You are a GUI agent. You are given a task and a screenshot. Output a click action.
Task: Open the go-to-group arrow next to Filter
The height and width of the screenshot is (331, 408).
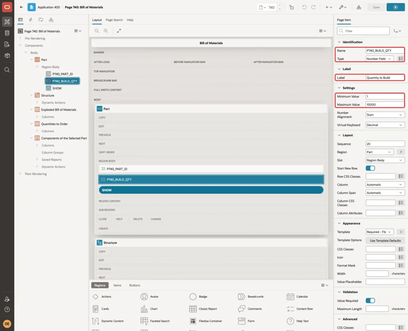point(397,31)
